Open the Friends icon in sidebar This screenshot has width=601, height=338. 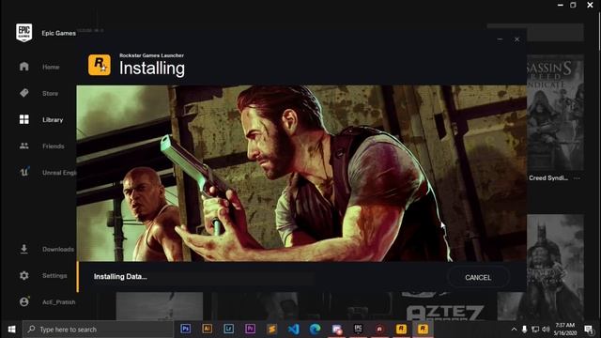click(x=24, y=146)
